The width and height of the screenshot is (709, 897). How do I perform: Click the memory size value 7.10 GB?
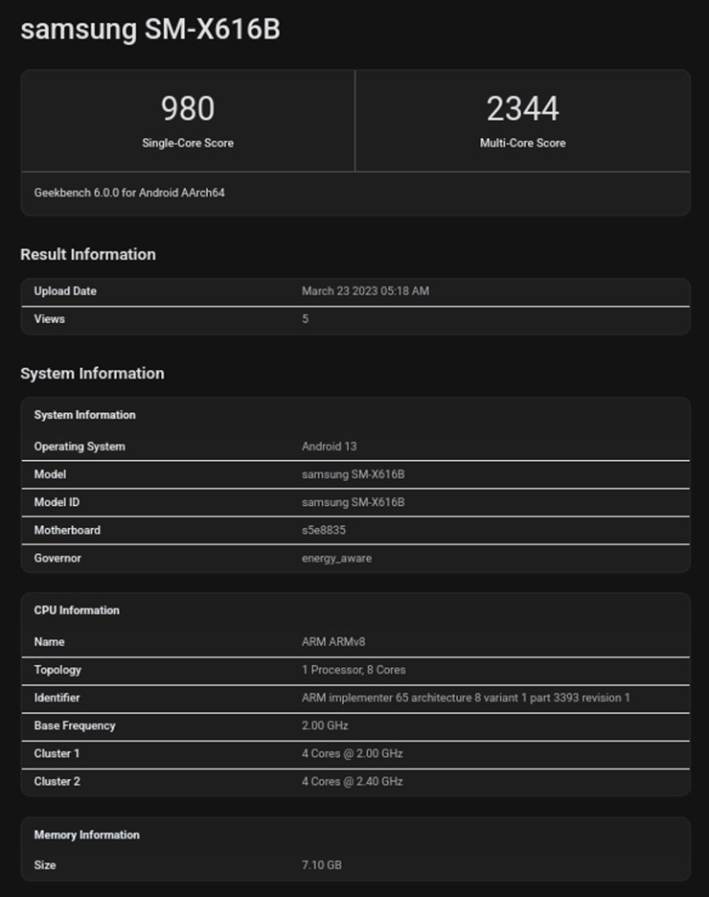322,865
